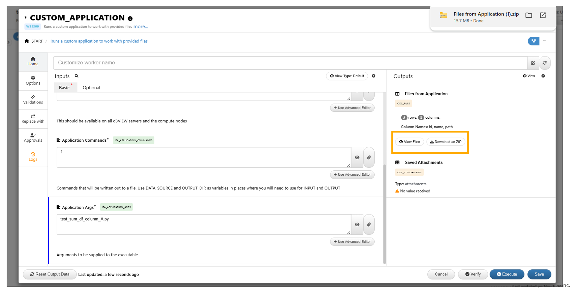573x290 pixels.
Task: Click the Home sidebar icon
Action: coord(33,61)
